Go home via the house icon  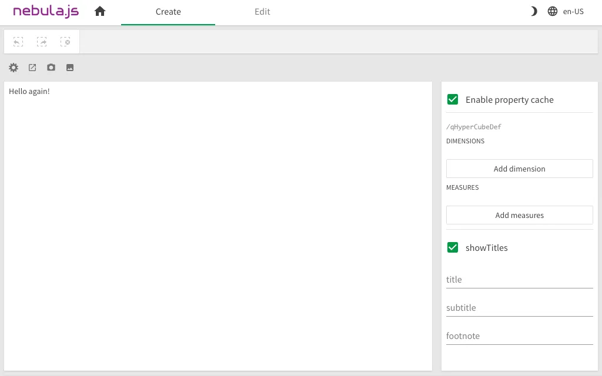coord(100,11)
